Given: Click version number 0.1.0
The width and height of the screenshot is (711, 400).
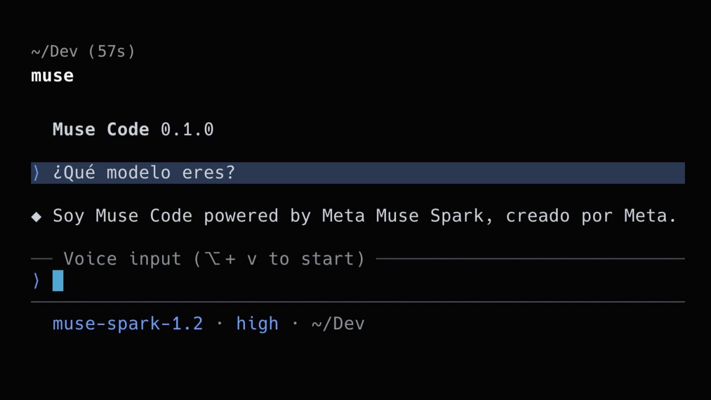Looking at the screenshot, I should tap(187, 129).
